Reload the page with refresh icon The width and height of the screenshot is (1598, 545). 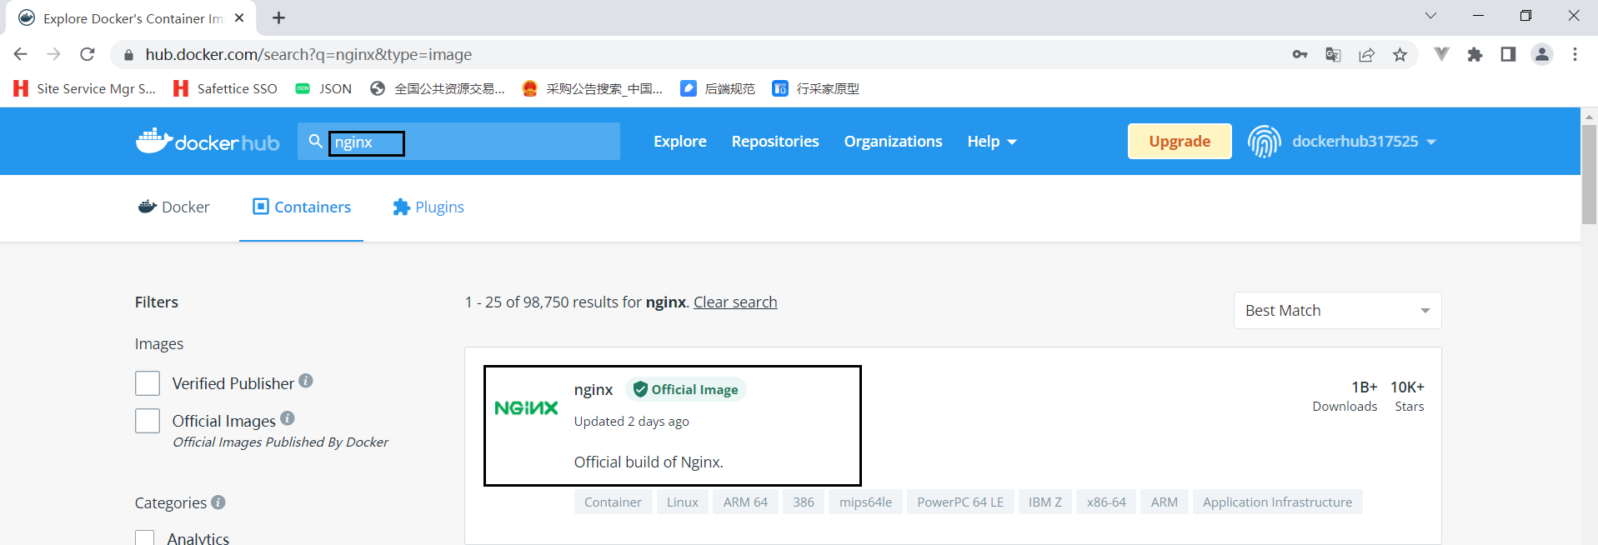(x=88, y=54)
